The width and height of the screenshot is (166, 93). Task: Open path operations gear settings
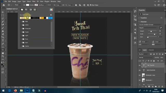click(88, 5)
